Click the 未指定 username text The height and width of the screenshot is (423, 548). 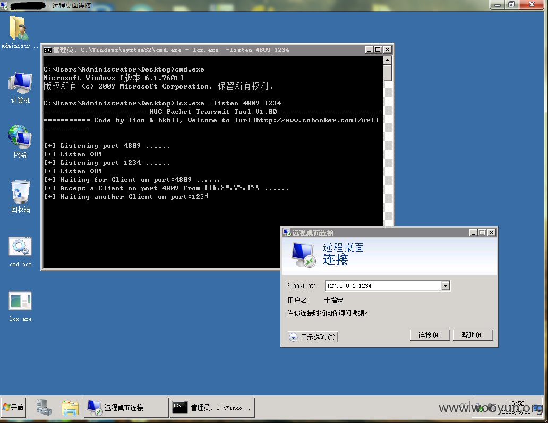pos(334,300)
